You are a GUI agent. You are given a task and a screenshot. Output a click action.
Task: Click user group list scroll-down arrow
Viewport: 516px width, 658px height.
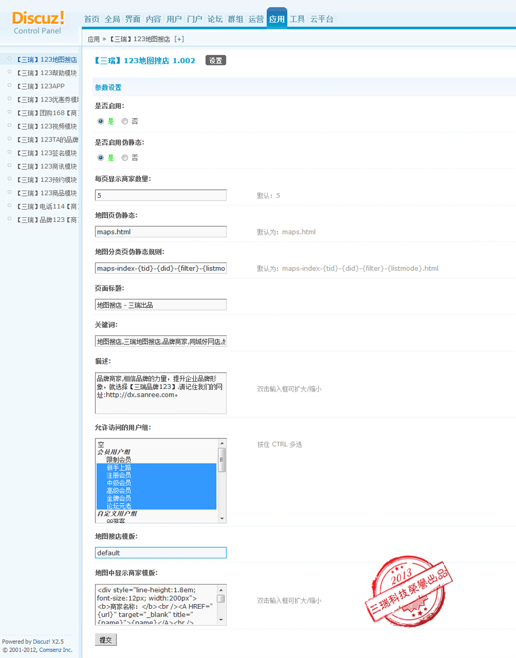[x=222, y=519]
